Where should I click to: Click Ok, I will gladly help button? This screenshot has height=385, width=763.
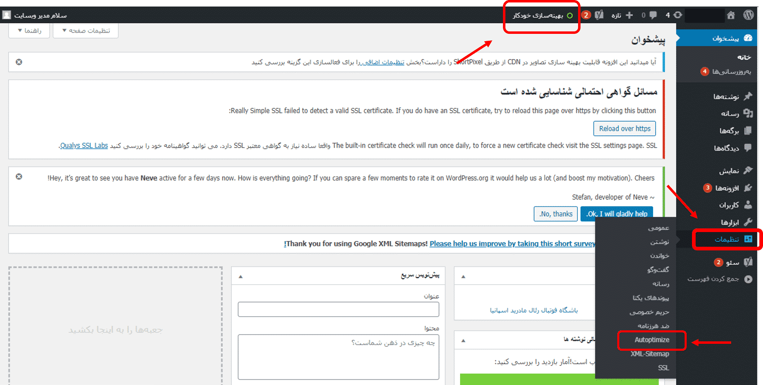616,214
